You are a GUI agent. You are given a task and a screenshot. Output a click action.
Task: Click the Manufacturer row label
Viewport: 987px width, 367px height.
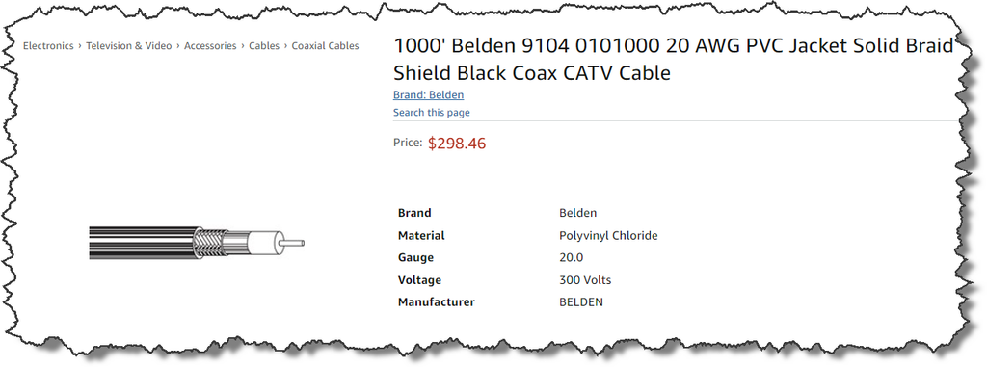pos(437,302)
